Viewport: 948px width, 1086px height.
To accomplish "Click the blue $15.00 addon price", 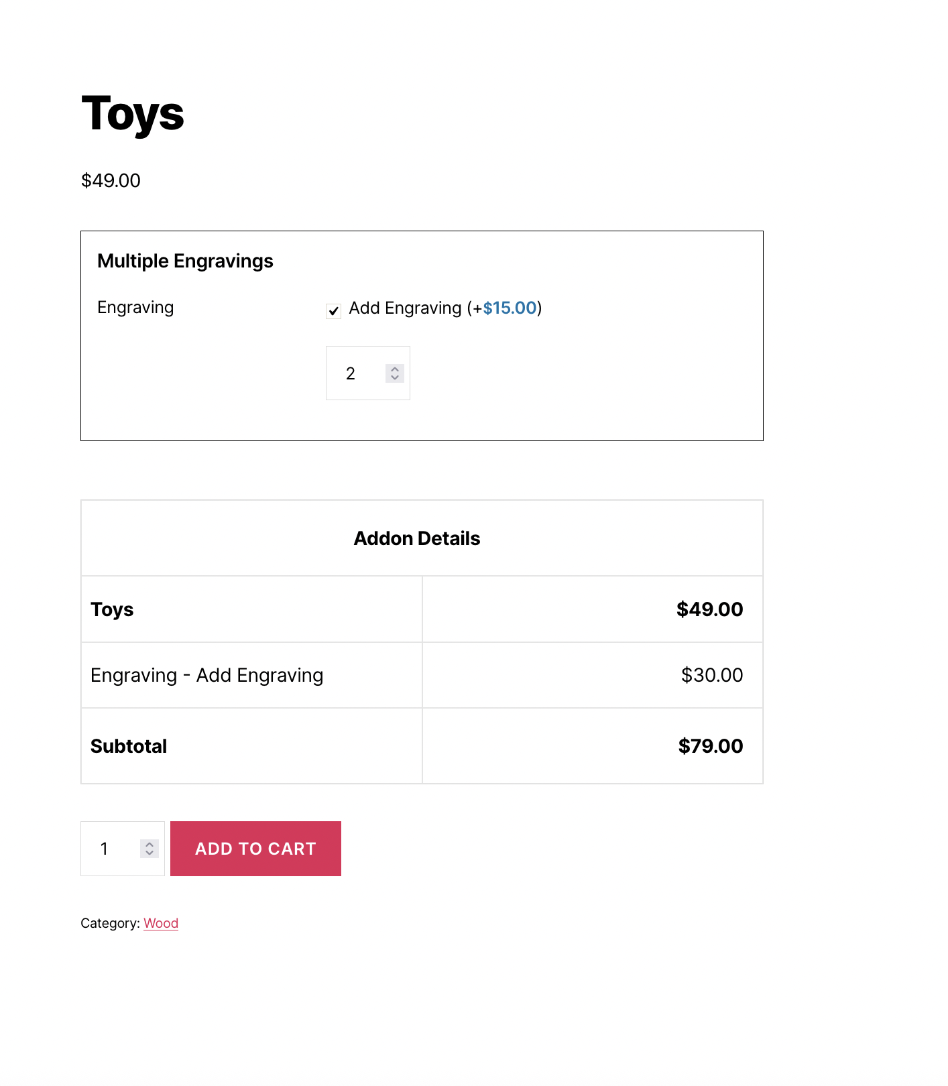I will (x=510, y=308).
